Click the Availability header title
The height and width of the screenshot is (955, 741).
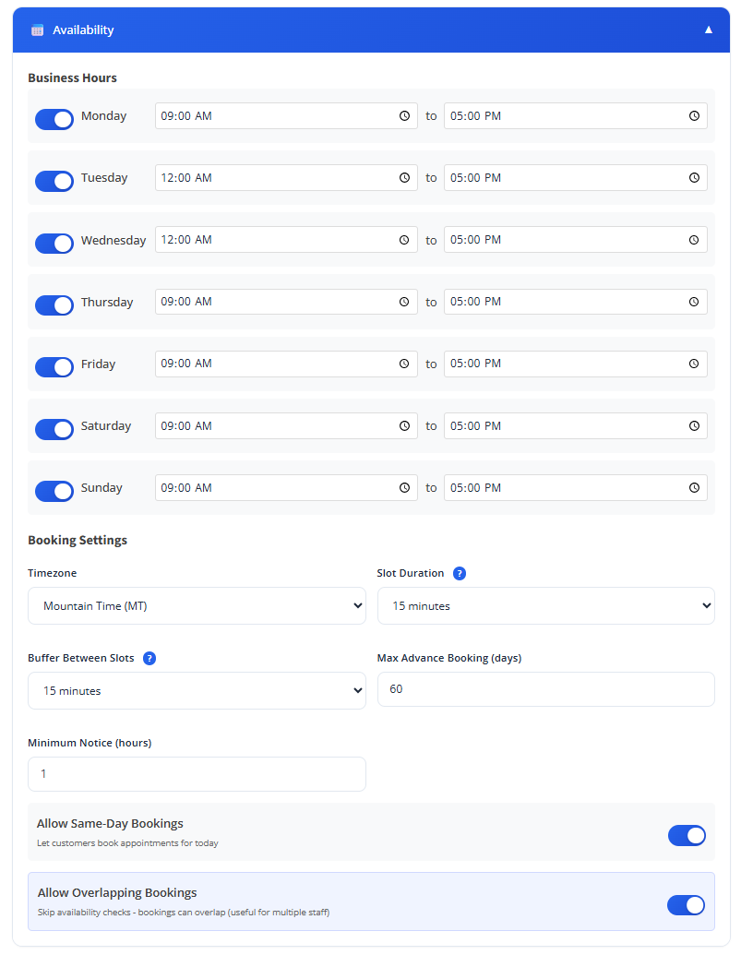point(83,30)
